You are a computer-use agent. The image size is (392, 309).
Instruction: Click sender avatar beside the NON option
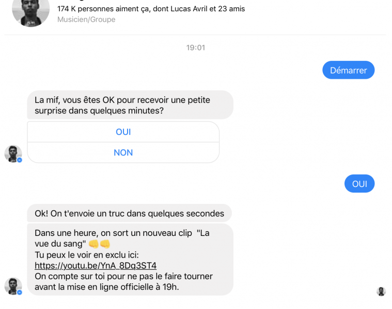(13, 153)
